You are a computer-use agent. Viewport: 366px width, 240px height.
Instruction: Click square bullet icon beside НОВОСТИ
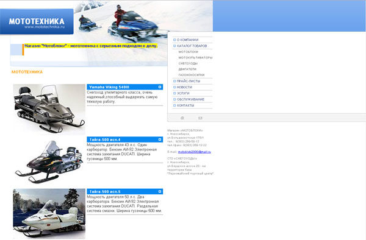(174, 87)
